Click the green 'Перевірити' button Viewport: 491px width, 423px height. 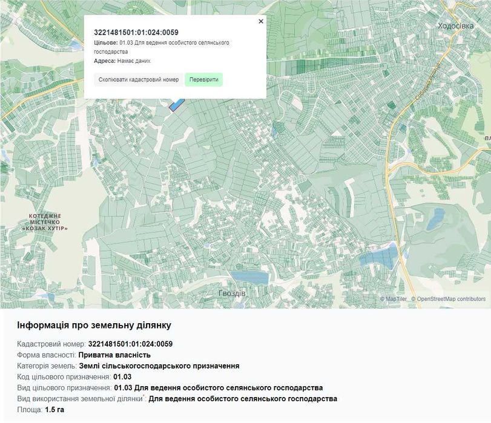click(204, 79)
